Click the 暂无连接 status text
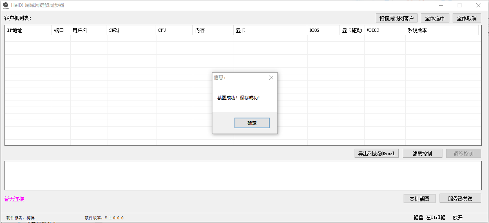The image size is (489, 223). point(14,199)
